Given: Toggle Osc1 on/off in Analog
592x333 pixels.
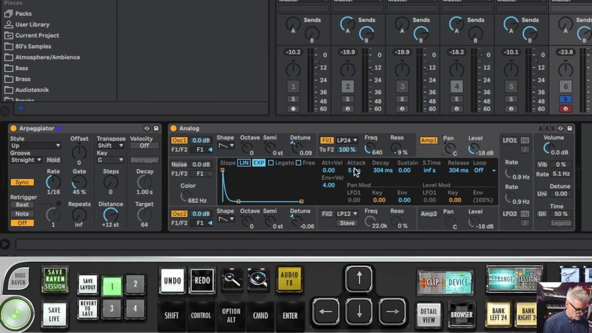Looking at the screenshot, I should tap(179, 141).
